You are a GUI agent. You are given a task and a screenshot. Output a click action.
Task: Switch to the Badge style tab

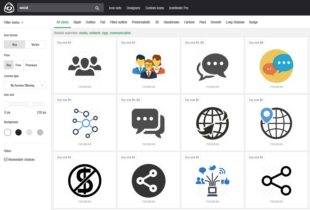coord(253,22)
